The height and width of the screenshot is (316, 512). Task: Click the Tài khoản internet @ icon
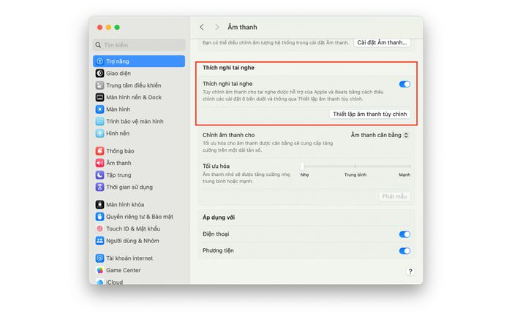point(100,258)
